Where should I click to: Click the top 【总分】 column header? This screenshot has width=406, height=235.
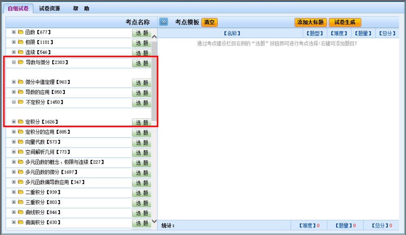pyautogui.click(x=387, y=33)
